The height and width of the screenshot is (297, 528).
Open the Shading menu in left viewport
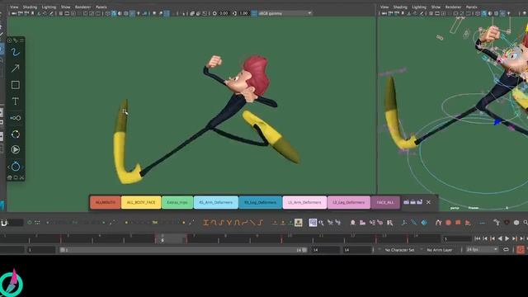[x=30, y=7]
